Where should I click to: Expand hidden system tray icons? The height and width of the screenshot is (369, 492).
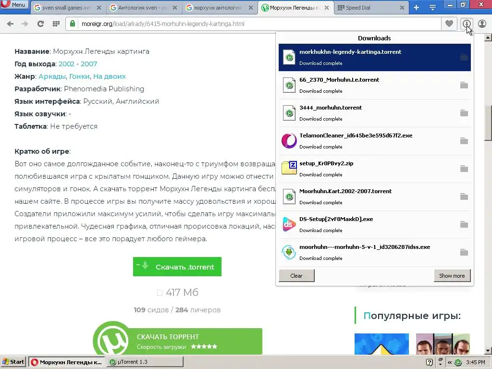click(450, 362)
